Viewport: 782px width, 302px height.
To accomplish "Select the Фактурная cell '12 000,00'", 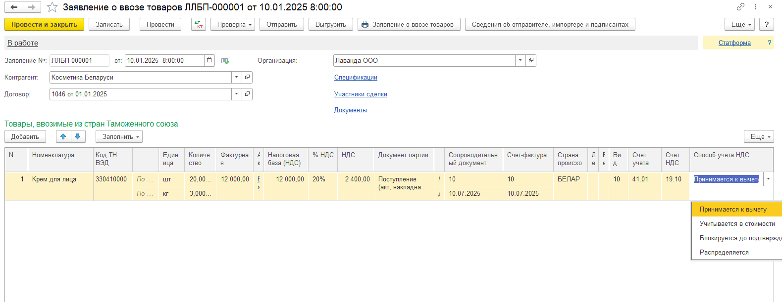I will click(x=235, y=179).
